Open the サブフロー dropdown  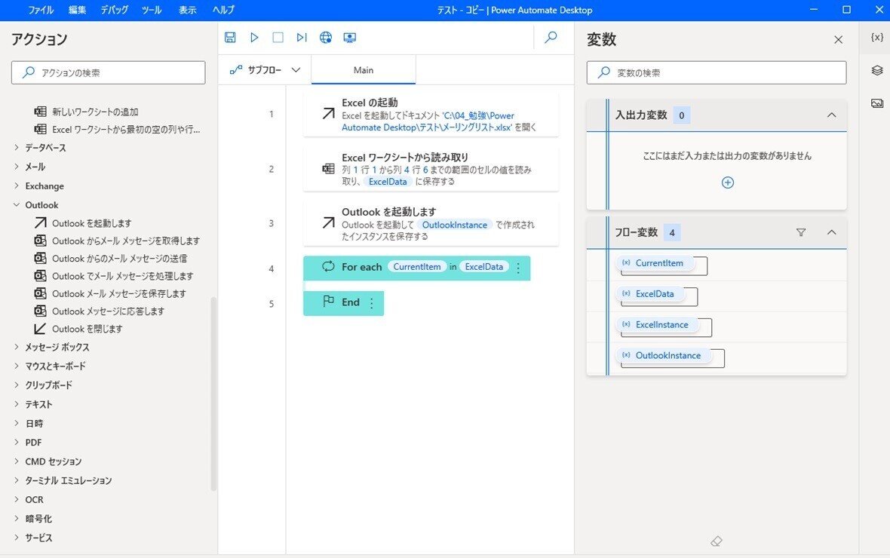[265, 70]
